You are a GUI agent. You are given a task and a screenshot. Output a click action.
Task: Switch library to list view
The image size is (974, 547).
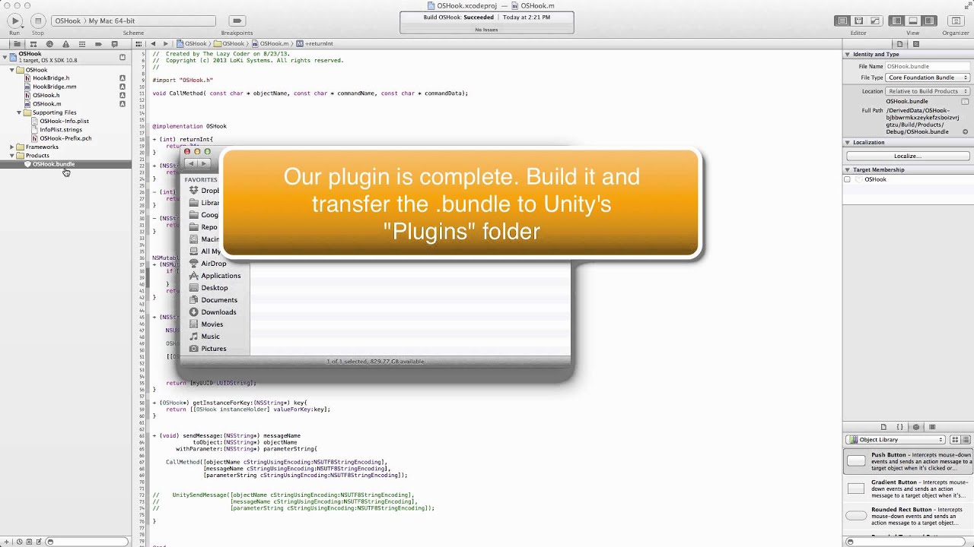(x=966, y=439)
